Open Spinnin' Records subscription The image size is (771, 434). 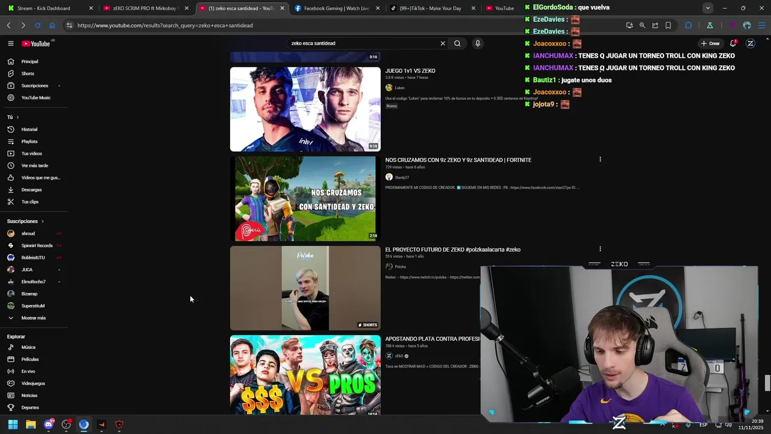tap(34, 245)
